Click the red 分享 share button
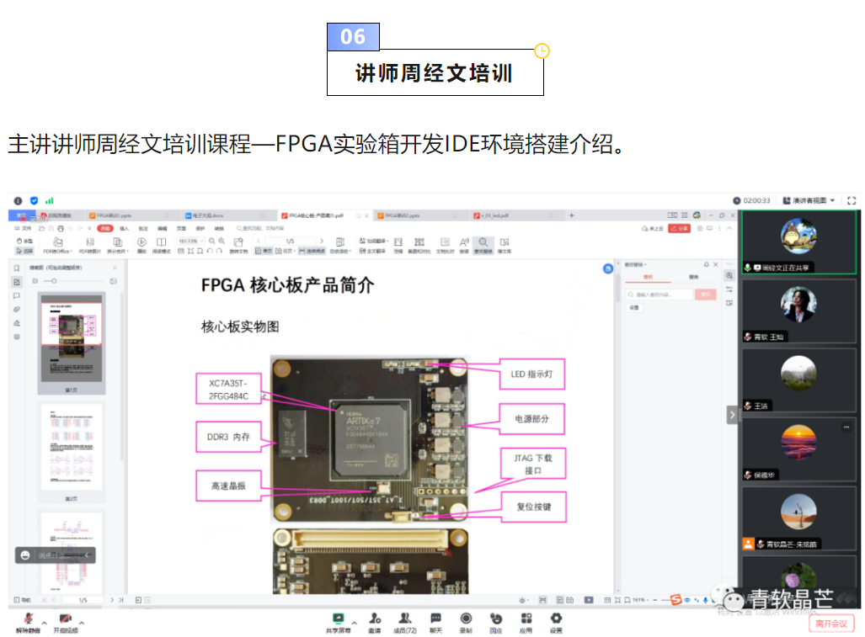The height and width of the screenshot is (637, 865). point(679,228)
